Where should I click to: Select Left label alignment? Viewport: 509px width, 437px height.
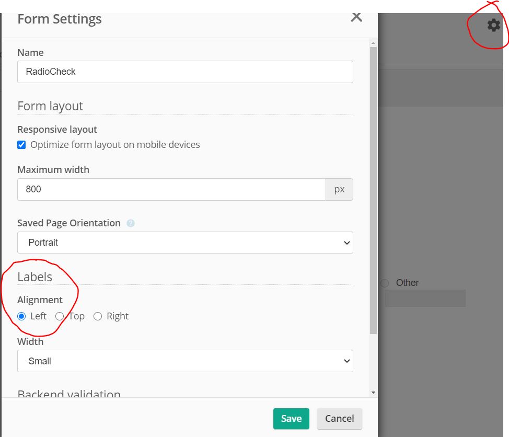point(21,316)
